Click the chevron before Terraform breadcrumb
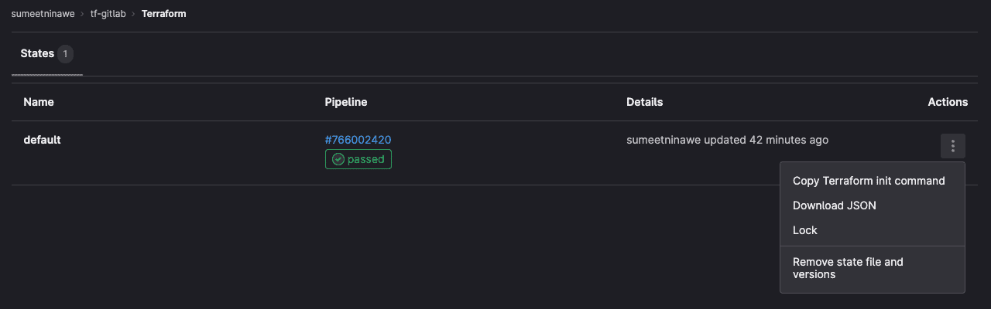 [134, 14]
